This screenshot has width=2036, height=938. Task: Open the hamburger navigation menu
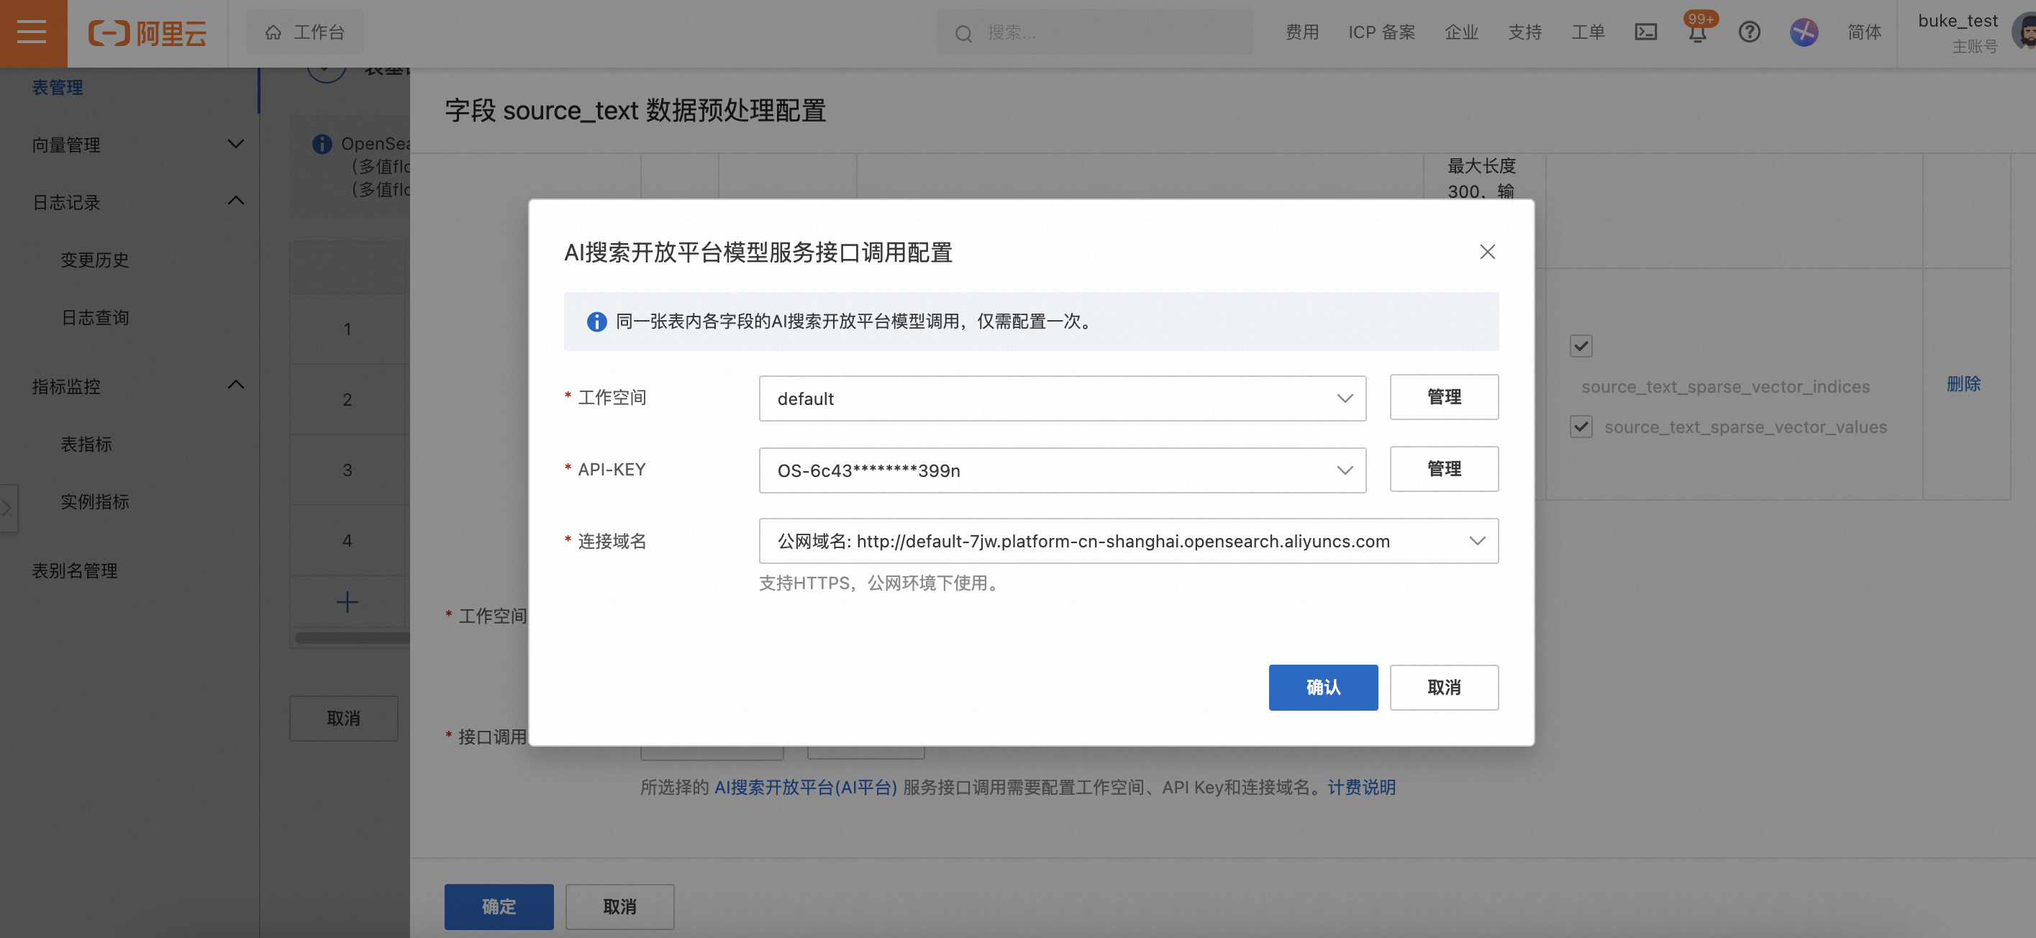(32, 32)
